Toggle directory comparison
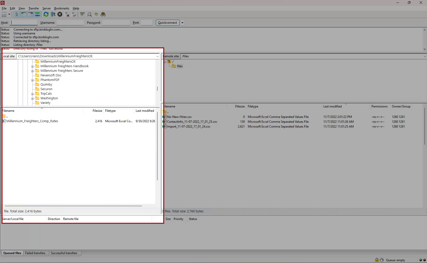 89,14
